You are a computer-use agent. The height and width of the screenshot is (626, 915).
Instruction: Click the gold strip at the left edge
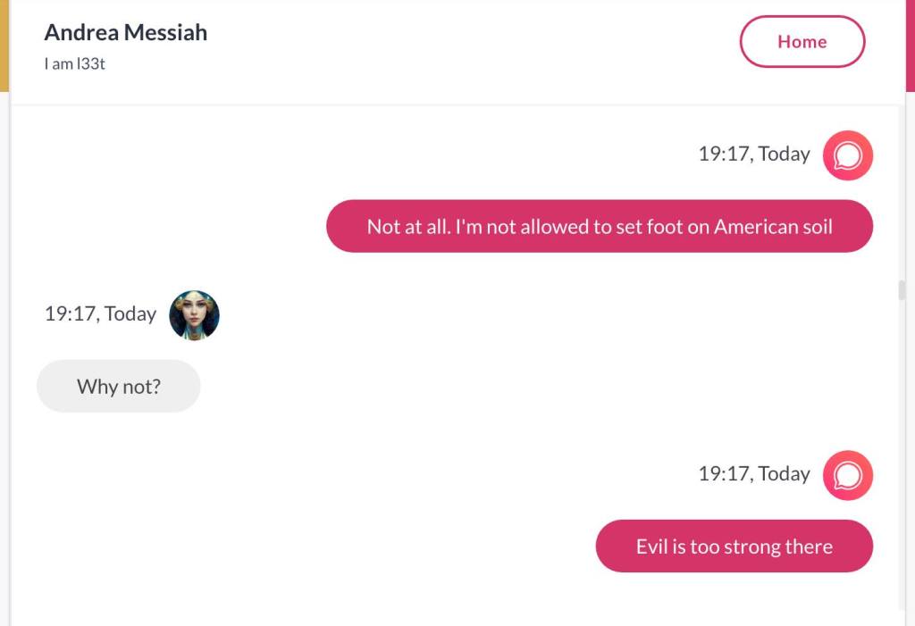coord(4,45)
